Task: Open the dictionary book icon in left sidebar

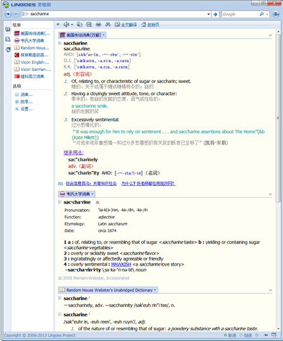Action: (x=8, y=29)
